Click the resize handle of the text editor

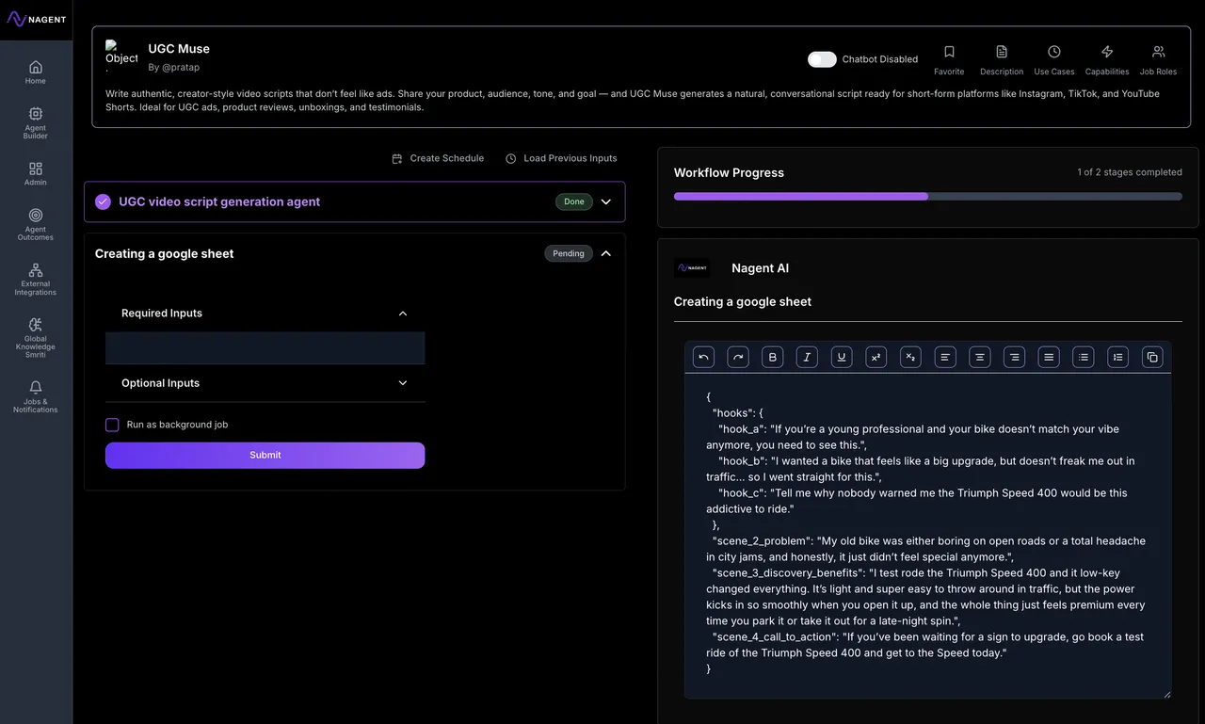point(1166,693)
